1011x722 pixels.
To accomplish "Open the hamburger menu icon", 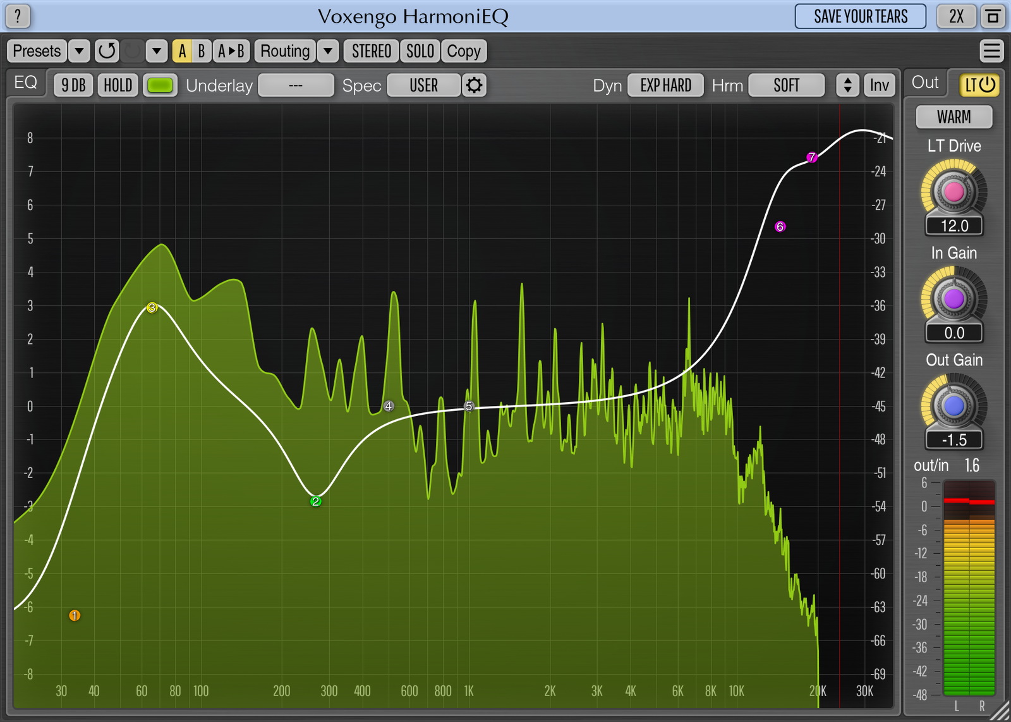I will click(x=991, y=51).
